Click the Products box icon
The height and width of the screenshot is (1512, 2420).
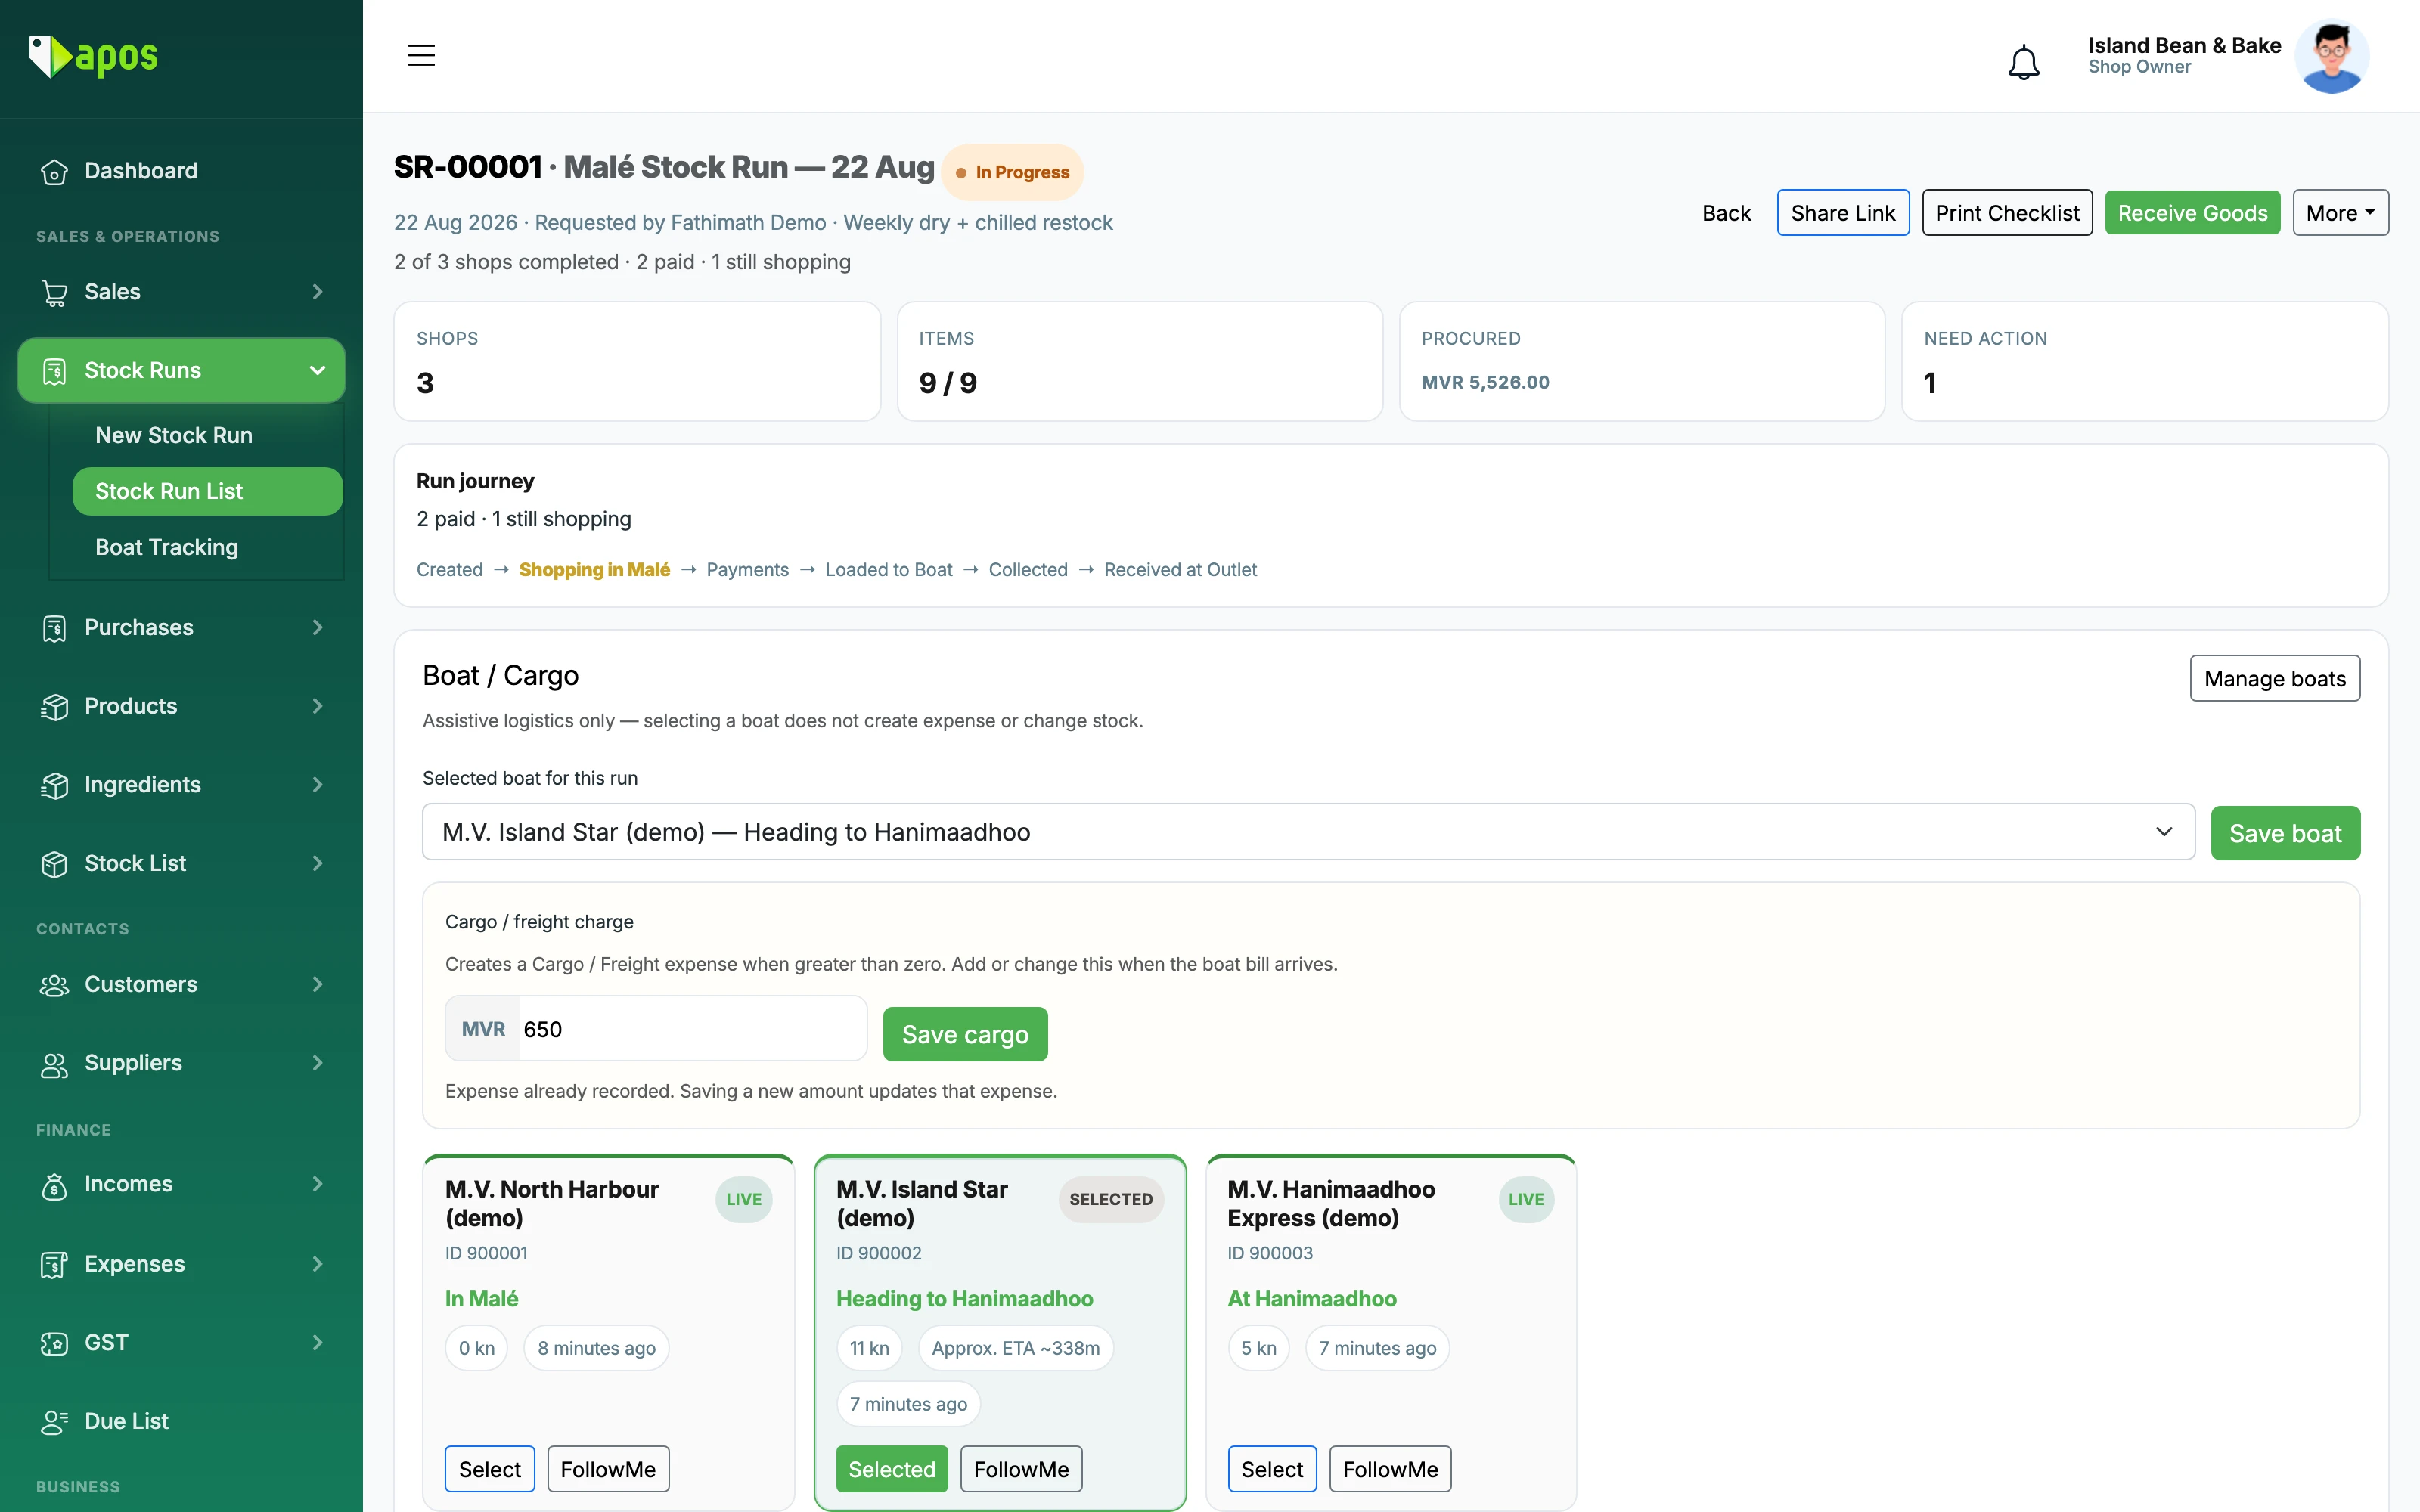(x=54, y=707)
